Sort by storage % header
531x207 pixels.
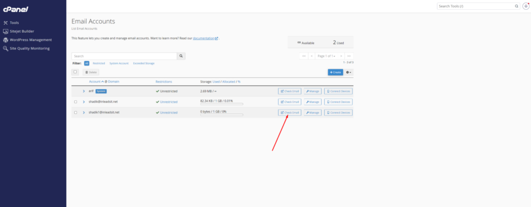239,81
